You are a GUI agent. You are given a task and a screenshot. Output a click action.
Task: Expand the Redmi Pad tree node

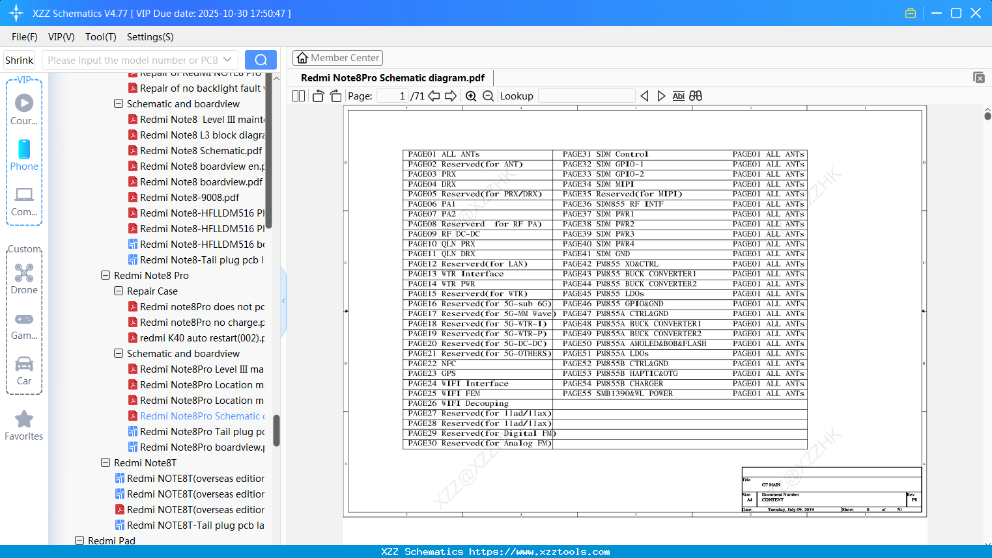pos(79,540)
